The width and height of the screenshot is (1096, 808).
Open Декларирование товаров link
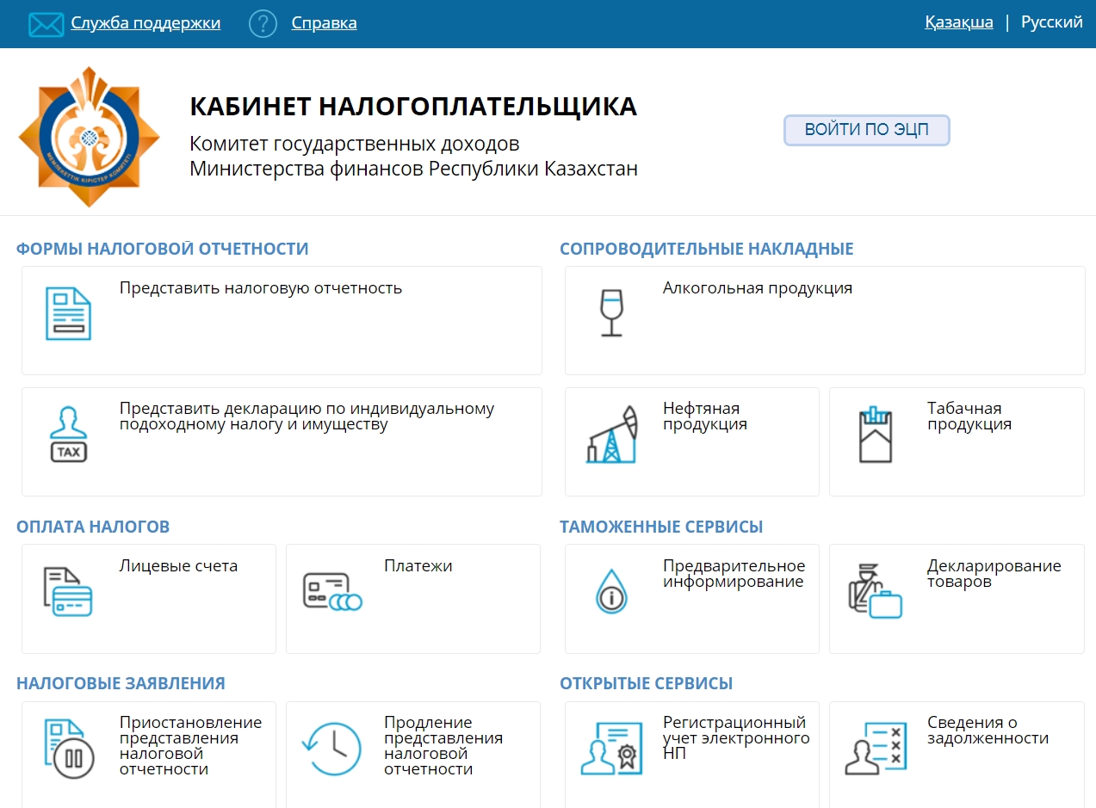click(994, 574)
